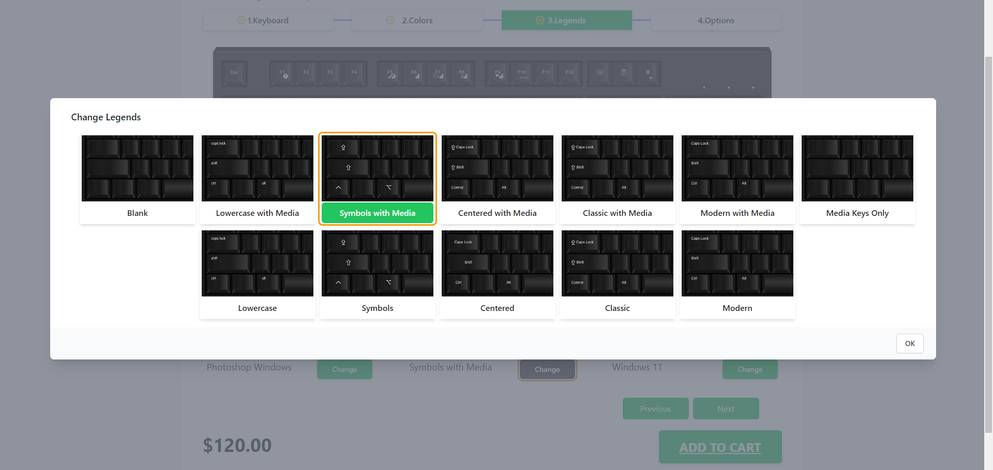Choose the Modern legend option
The image size is (993, 470).
tap(738, 274)
